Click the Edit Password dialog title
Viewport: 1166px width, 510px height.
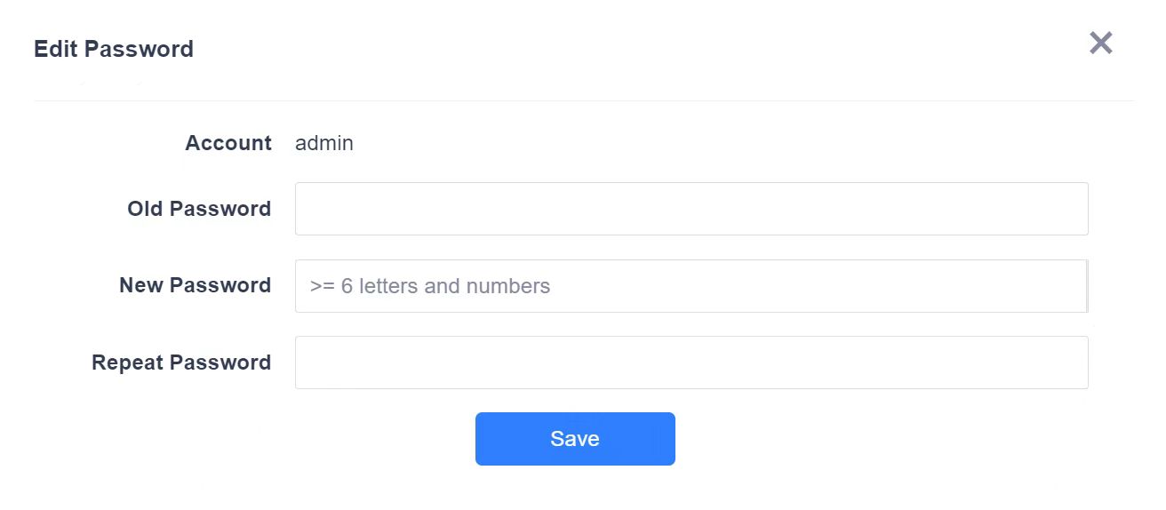point(114,49)
